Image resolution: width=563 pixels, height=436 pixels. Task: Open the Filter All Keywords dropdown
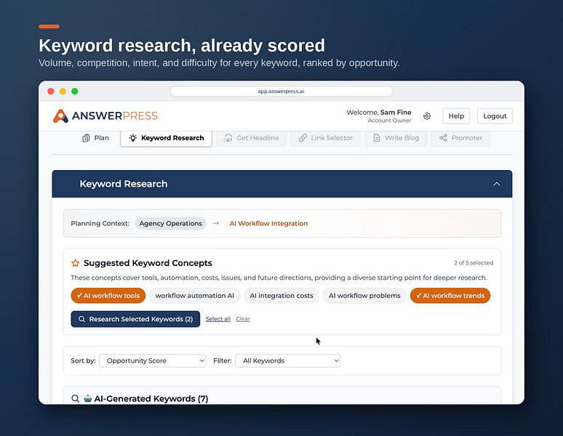(x=287, y=360)
